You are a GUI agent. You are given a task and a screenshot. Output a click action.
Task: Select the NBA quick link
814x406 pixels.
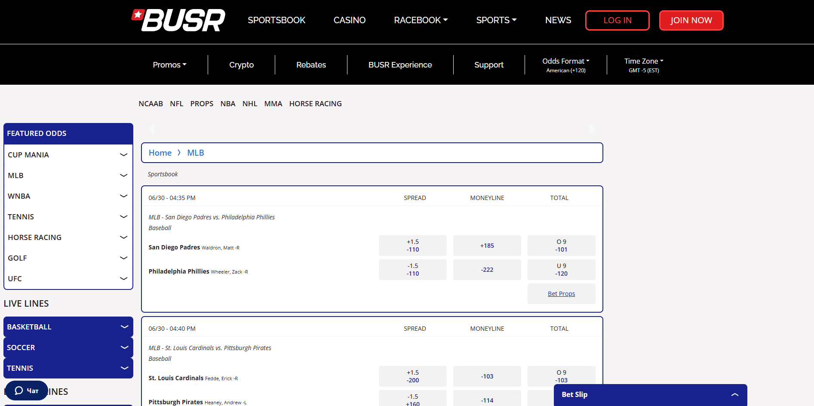[228, 104]
